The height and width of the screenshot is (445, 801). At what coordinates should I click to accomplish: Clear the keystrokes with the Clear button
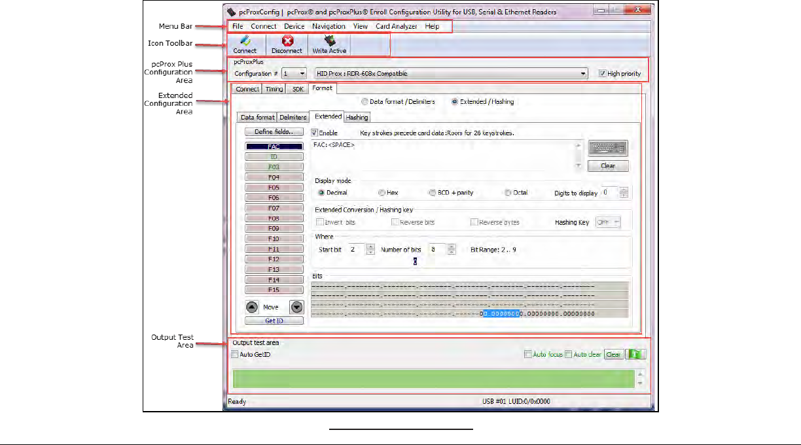(608, 166)
